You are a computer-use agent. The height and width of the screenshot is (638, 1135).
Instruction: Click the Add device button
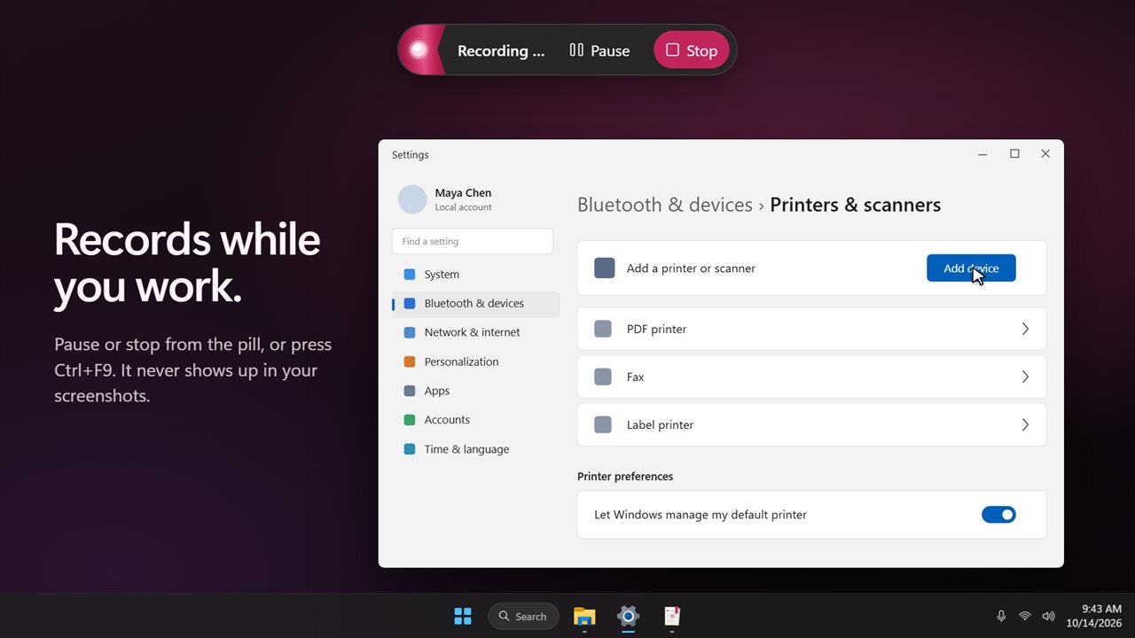pos(971,268)
